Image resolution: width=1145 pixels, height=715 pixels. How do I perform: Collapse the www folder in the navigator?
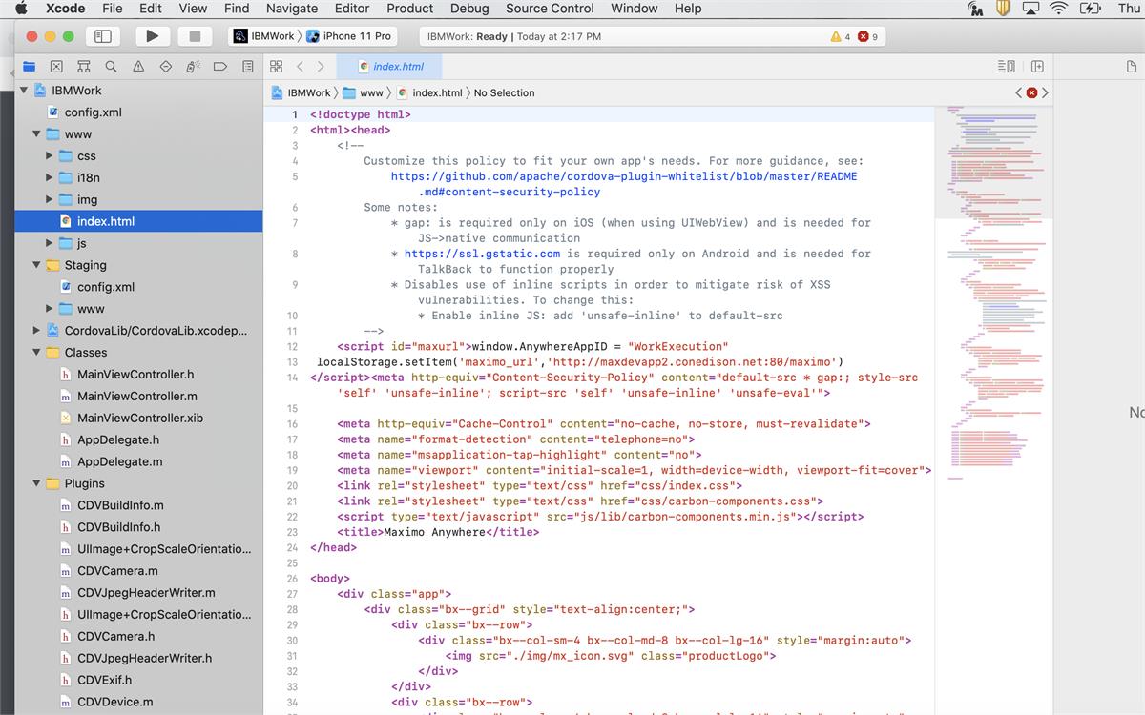[35, 133]
